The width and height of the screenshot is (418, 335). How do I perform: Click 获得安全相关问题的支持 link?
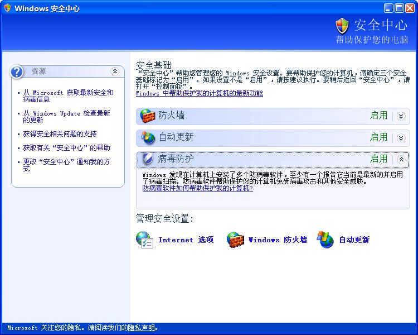(x=60, y=134)
